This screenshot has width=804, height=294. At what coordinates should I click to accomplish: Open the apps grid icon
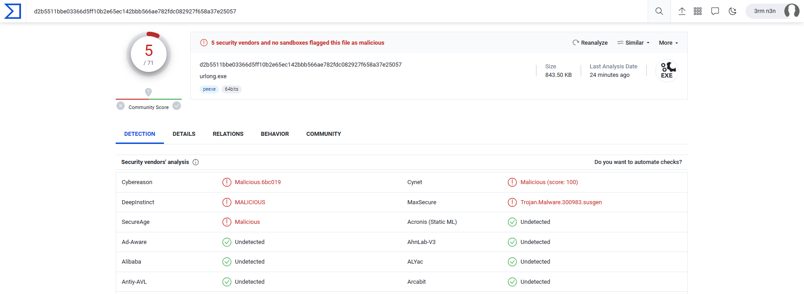click(x=698, y=11)
